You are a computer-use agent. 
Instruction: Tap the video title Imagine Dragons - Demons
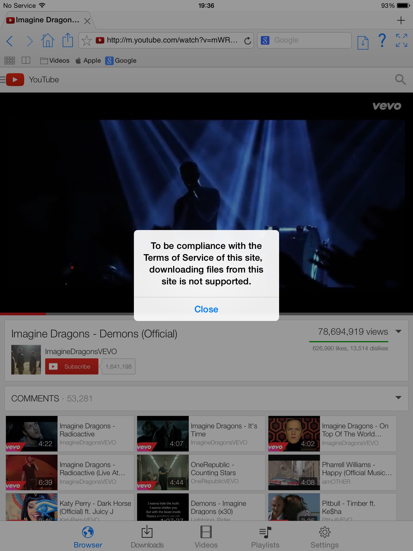(94, 334)
